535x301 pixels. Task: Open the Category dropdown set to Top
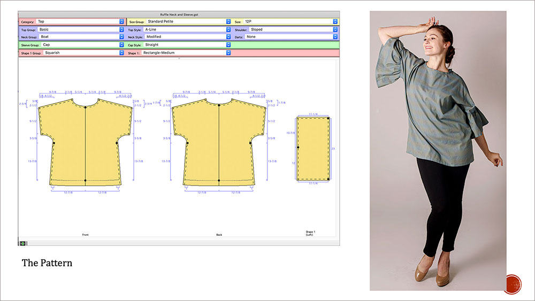[x=80, y=22]
